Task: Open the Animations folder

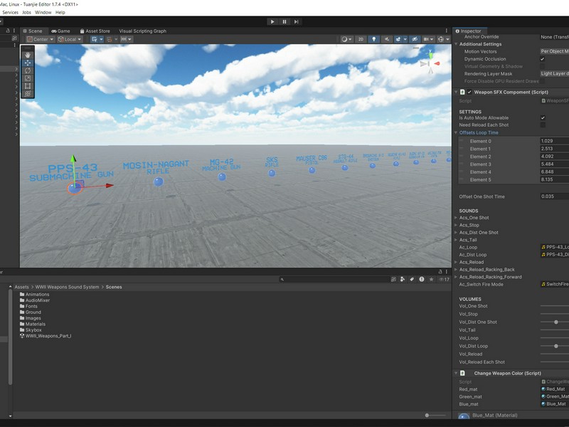Action: (x=34, y=295)
